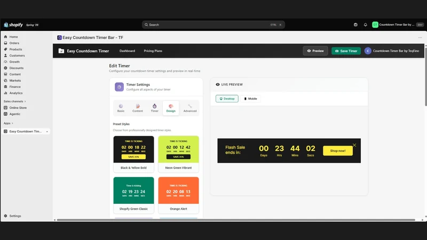Click the Live Preview eye icon
This screenshot has height=240, width=427.
coord(218,85)
